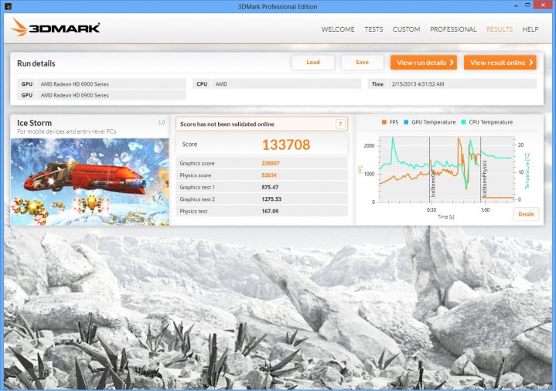Click the CPU AMD field
The height and width of the screenshot is (391, 556).
click(277, 84)
